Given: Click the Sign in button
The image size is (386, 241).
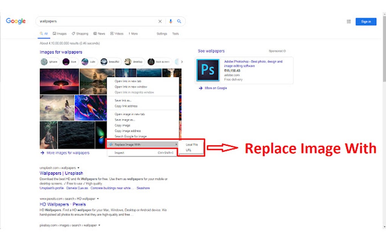Looking at the screenshot, I should [366, 22].
